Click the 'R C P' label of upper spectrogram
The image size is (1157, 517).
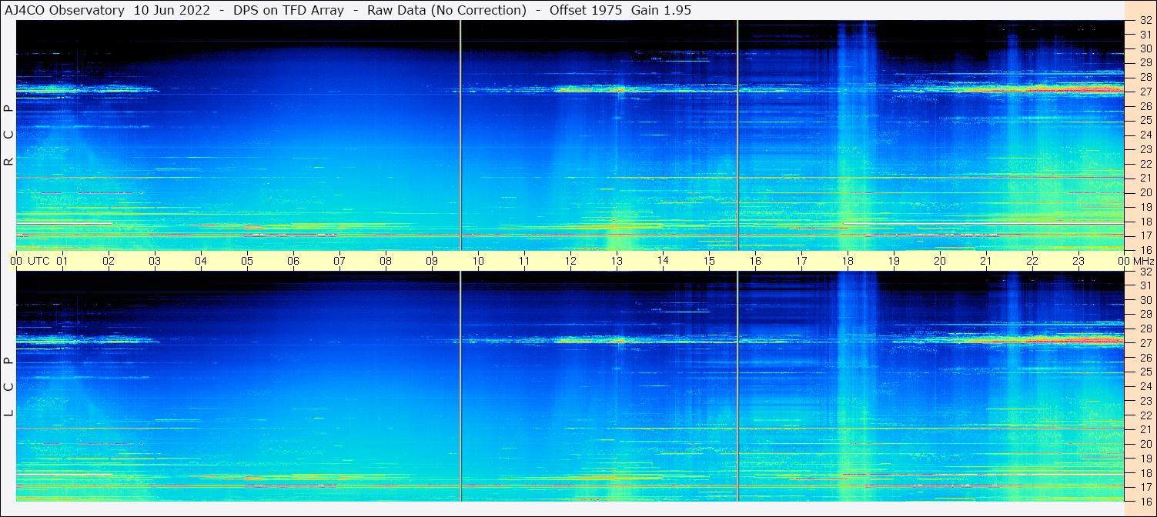click(x=8, y=135)
